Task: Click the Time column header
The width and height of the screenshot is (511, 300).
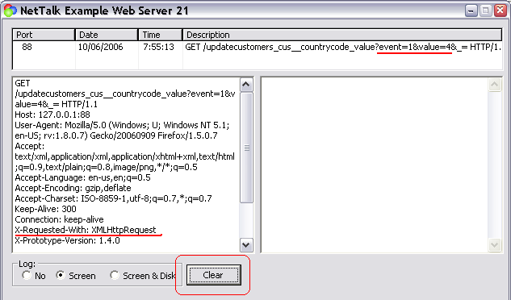Action: point(160,35)
